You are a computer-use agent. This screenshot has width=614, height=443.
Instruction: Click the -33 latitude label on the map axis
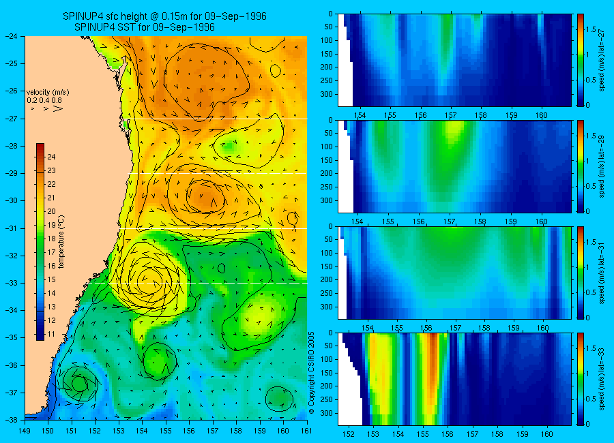[12, 283]
